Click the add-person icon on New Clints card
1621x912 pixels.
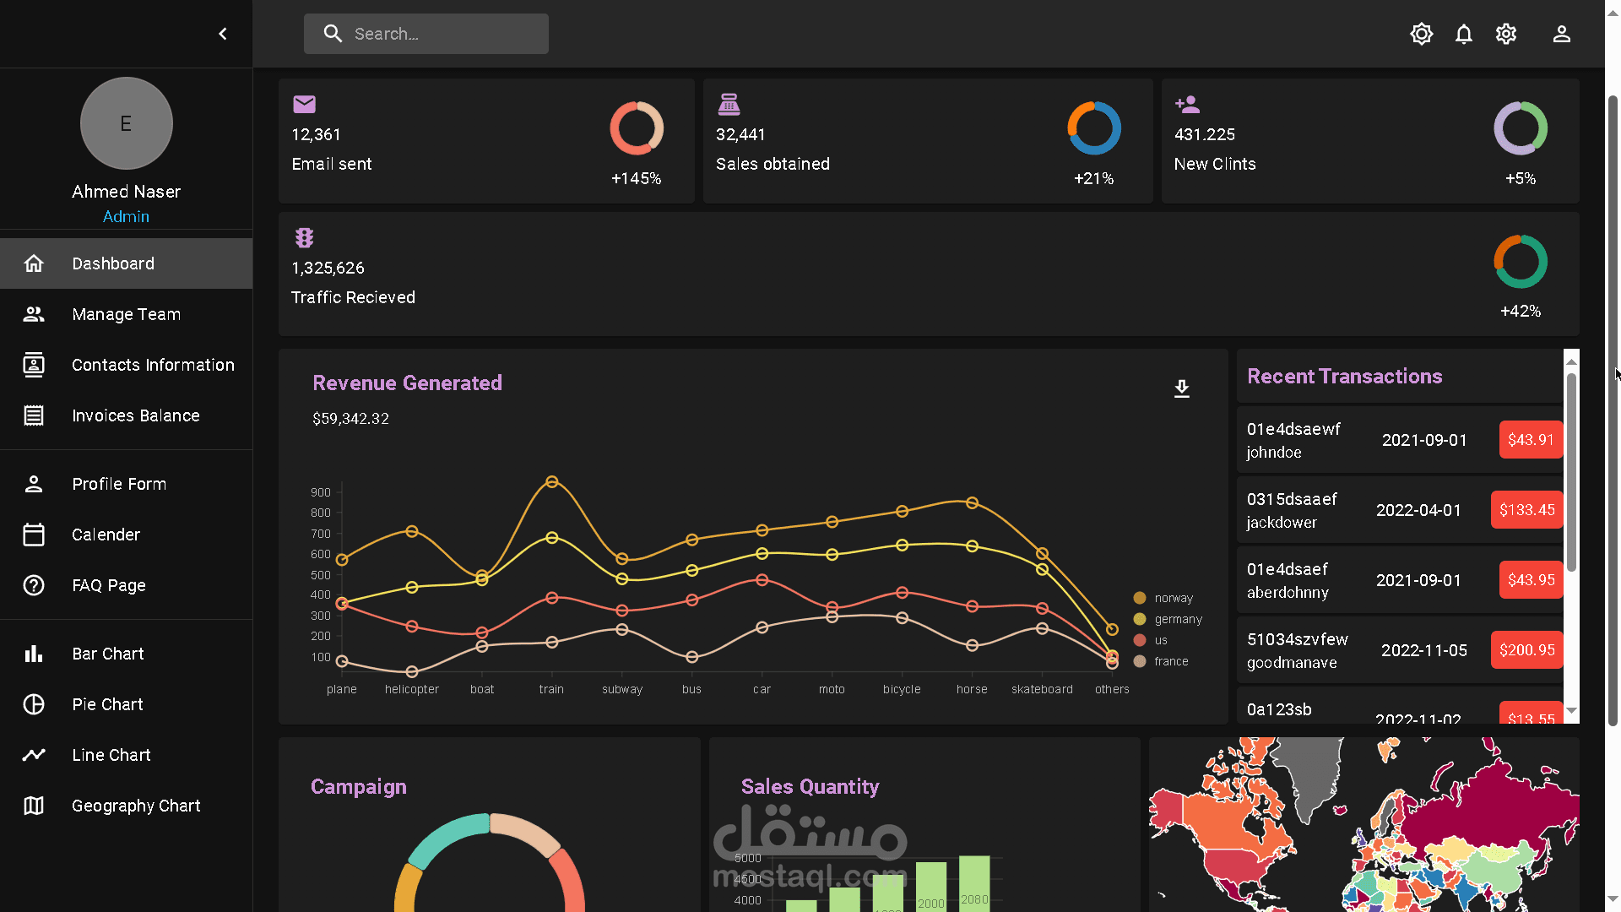pos(1187,104)
